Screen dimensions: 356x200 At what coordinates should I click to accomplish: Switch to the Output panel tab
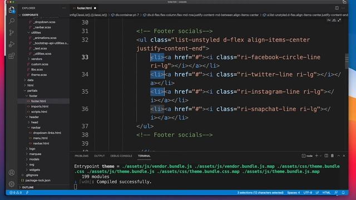coord(99,156)
